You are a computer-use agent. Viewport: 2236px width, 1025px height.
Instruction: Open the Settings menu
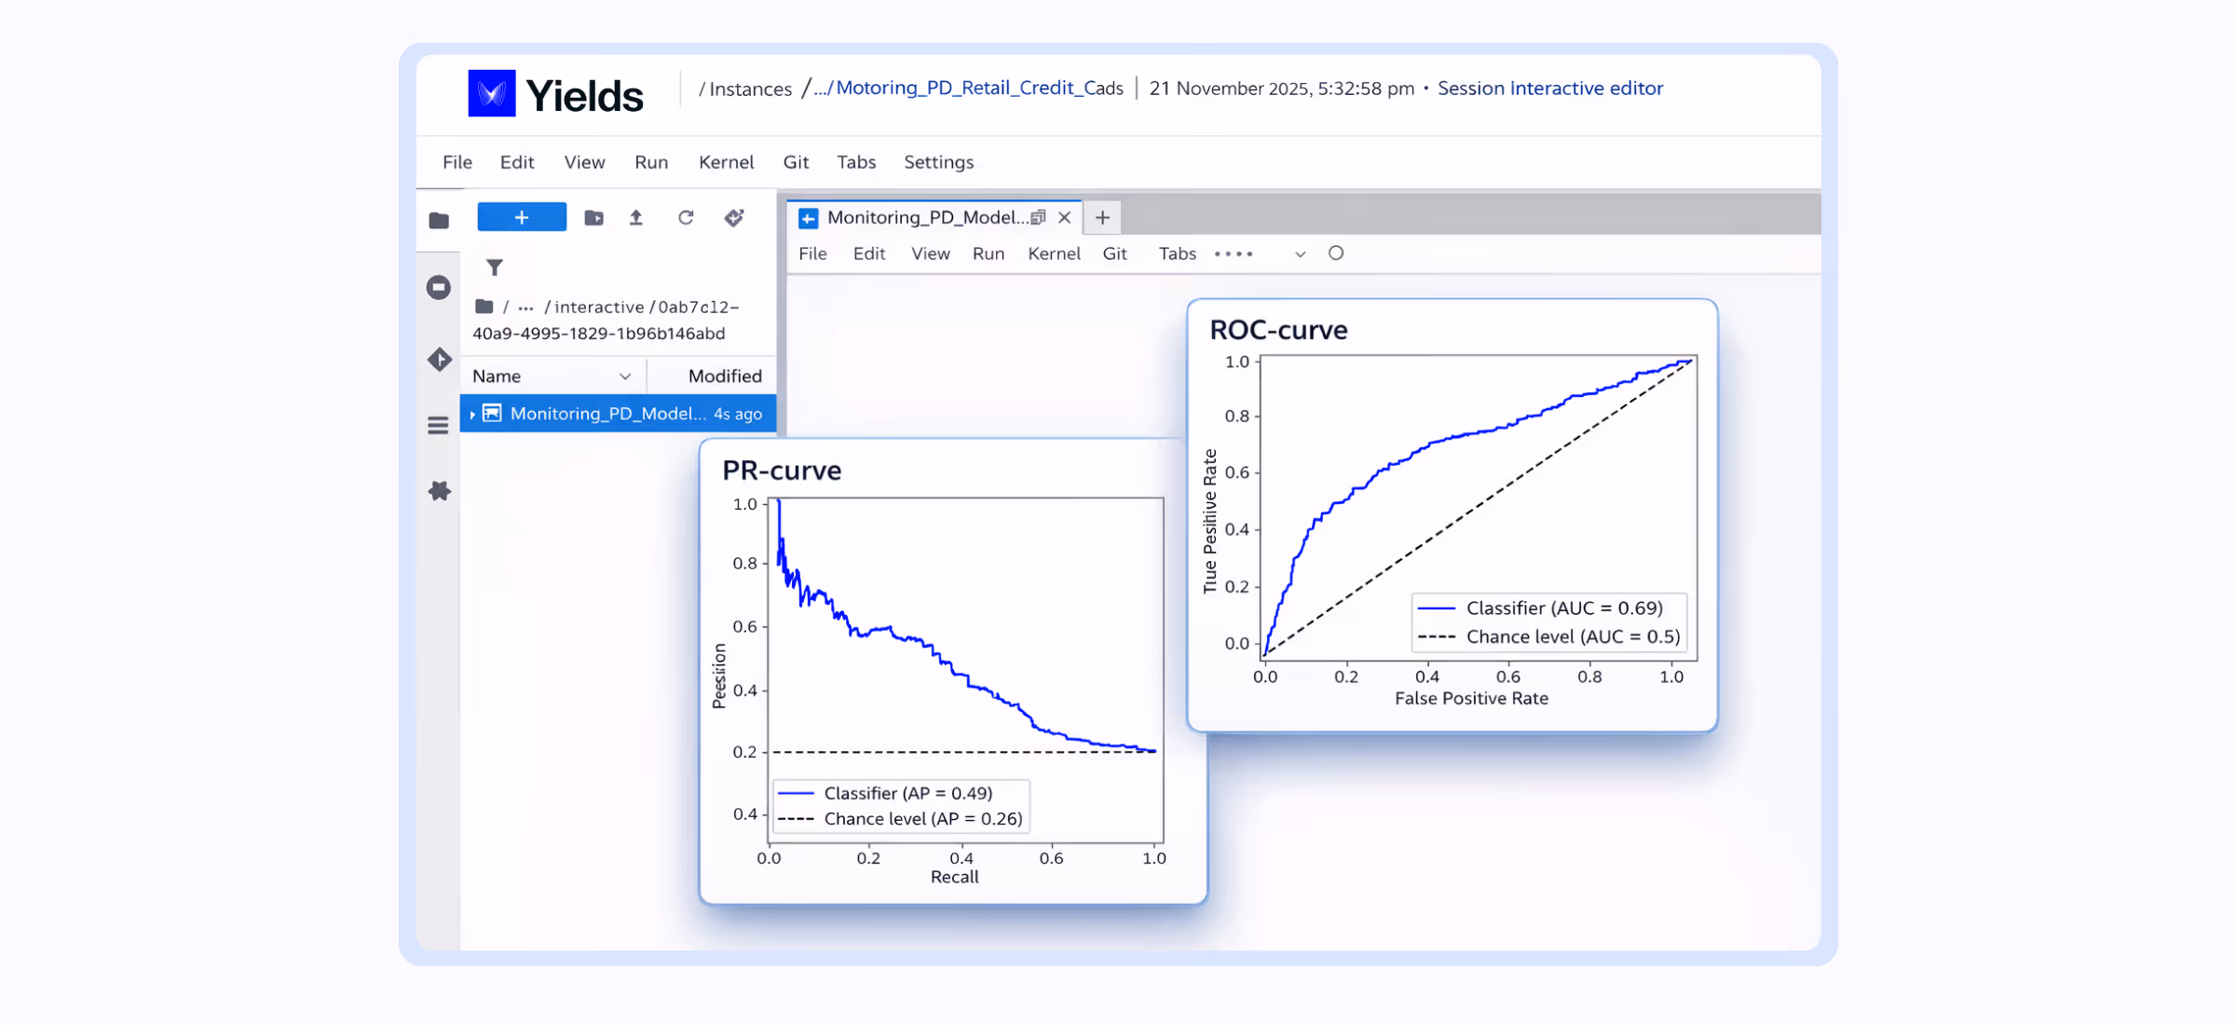coord(938,162)
